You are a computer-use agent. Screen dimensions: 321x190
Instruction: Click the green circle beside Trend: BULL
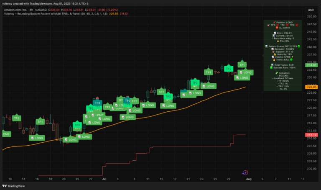click(x=291, y=60)
